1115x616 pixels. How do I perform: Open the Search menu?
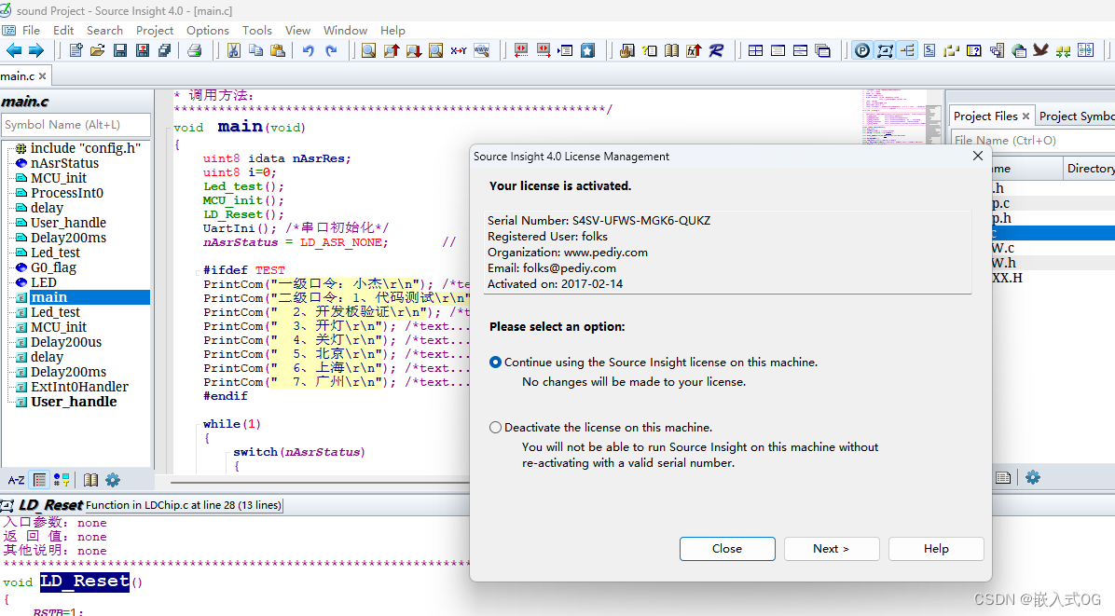click(x=104, y=31)
